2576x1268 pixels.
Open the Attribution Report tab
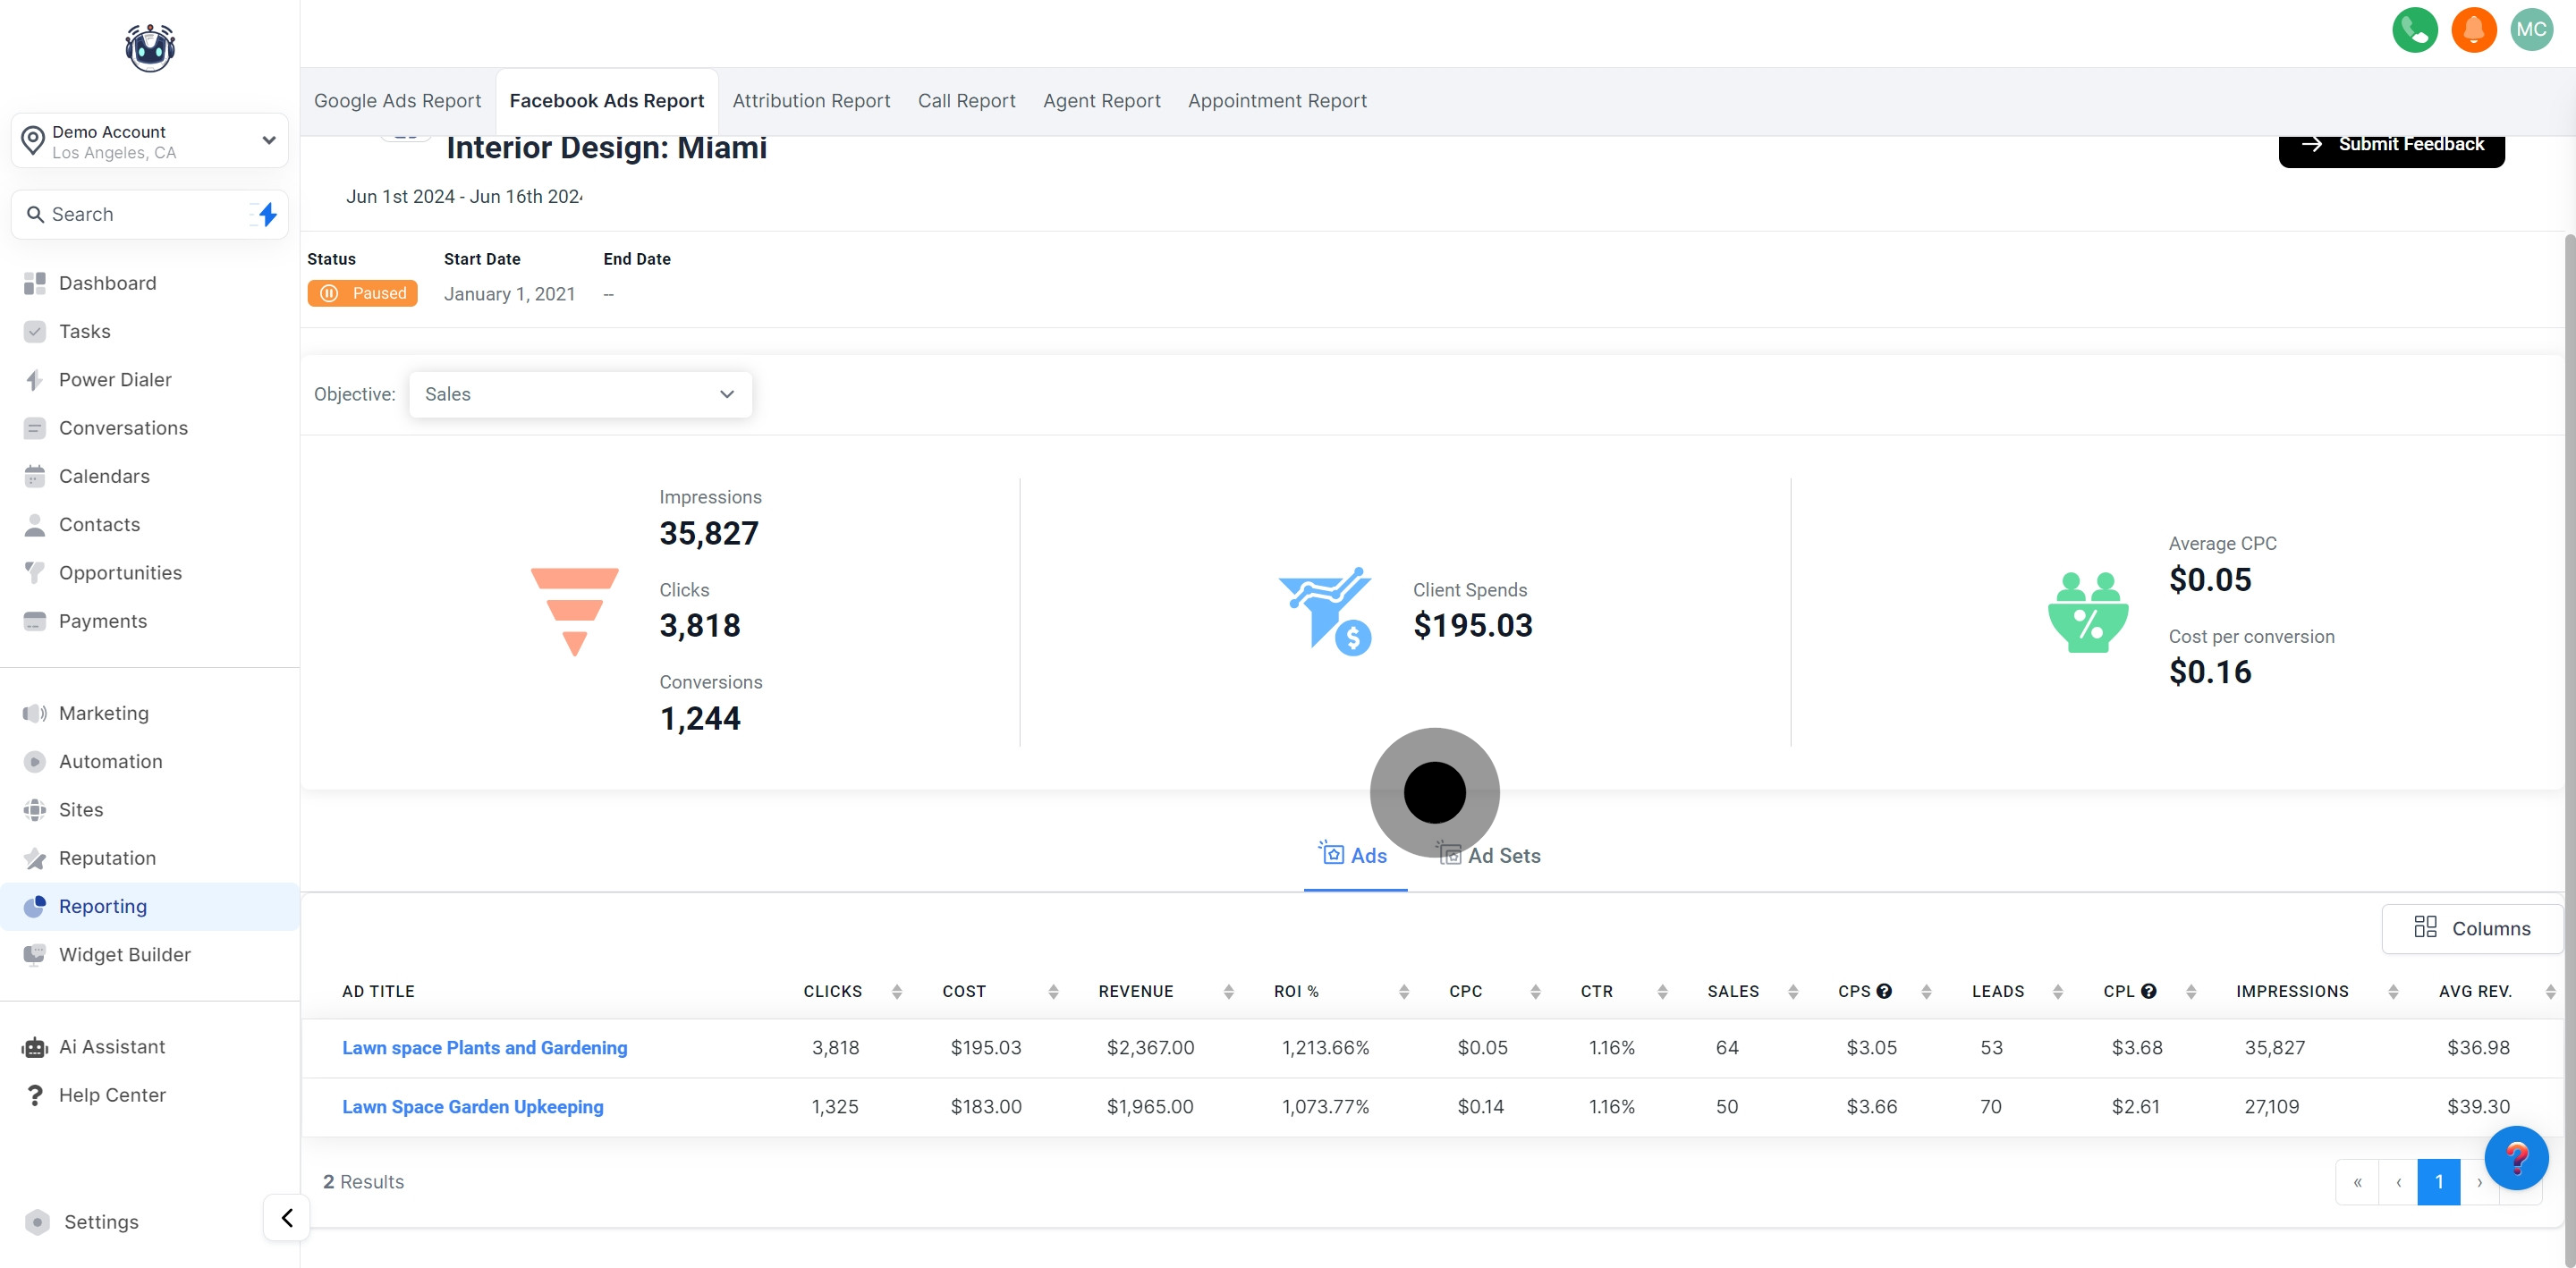tap(811, 101)
